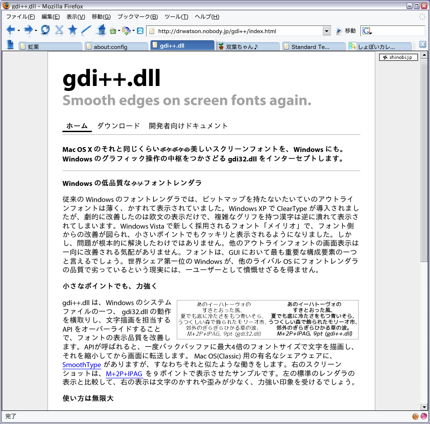430x424 pixels.
Task: Open the address bar URL history dropdown
Action: click(x=326, y=31)
